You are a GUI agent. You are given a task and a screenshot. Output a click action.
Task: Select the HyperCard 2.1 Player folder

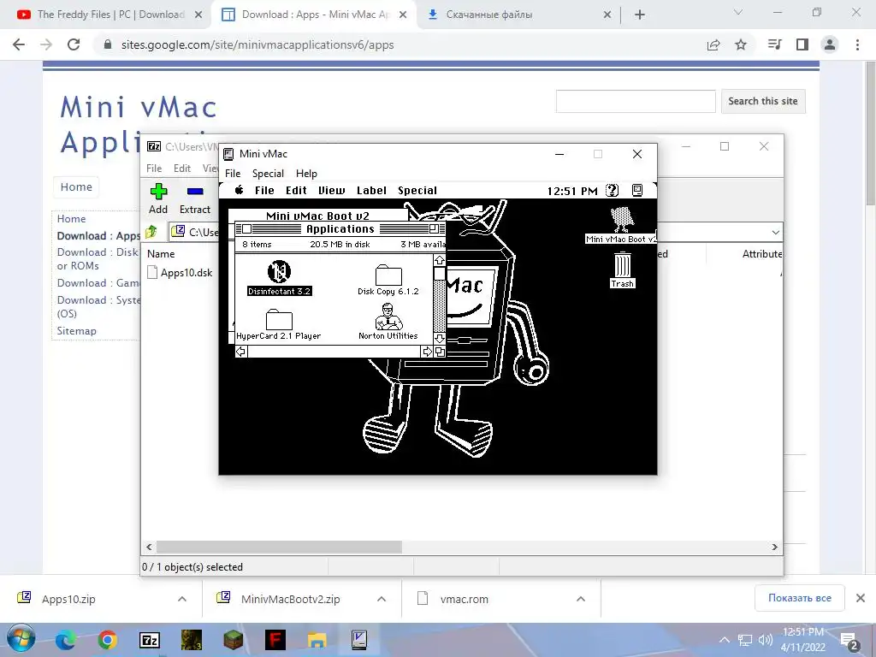[x=279, y=320]
